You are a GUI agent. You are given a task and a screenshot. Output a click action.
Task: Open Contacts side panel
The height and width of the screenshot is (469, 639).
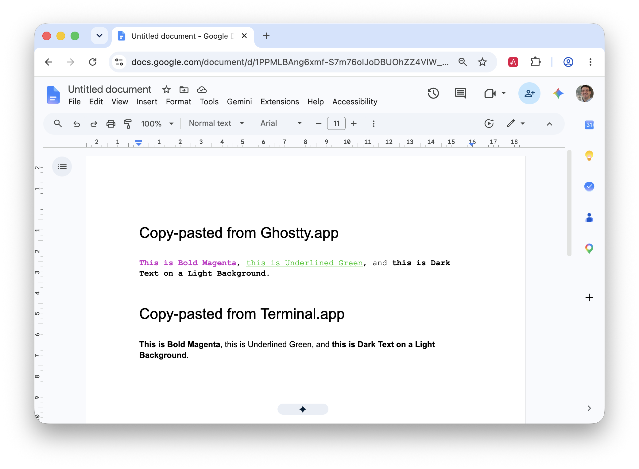[x=589, y=217]
